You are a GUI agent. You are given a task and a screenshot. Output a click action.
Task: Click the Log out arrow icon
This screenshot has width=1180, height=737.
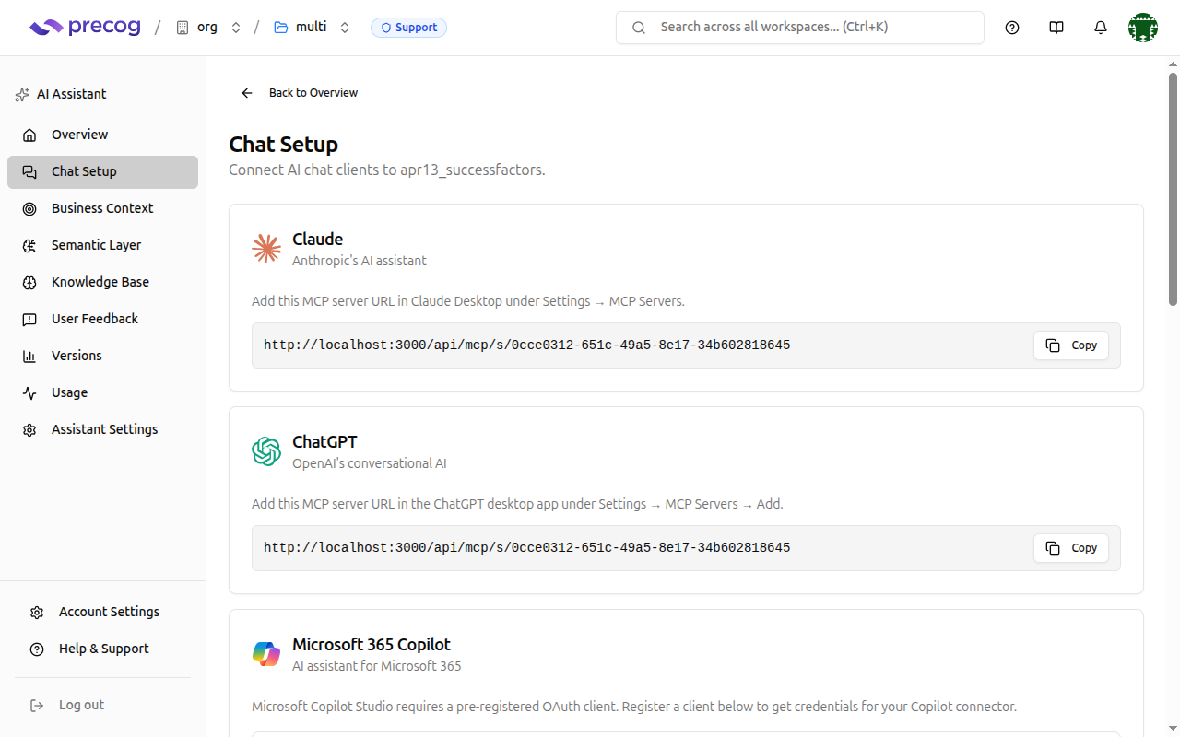[x=37, y=706]
